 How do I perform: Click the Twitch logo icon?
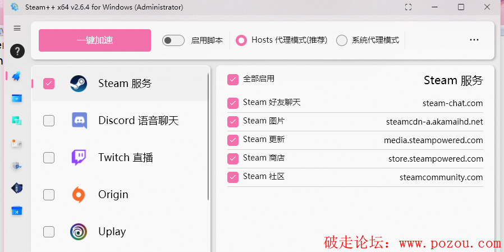79,158
